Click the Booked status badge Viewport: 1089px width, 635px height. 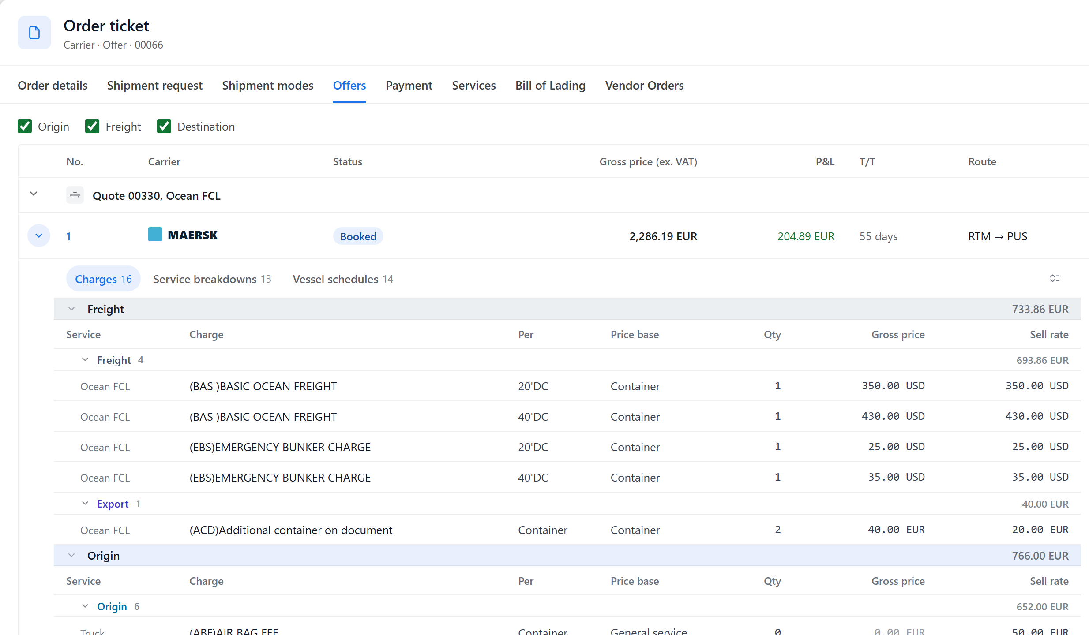tap(358, 236)
